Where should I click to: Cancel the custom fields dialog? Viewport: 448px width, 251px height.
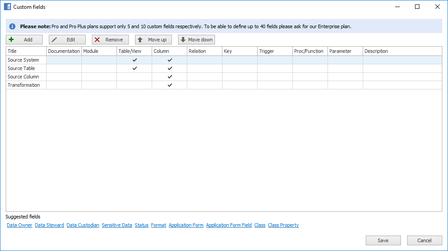(x=424, y=240)
